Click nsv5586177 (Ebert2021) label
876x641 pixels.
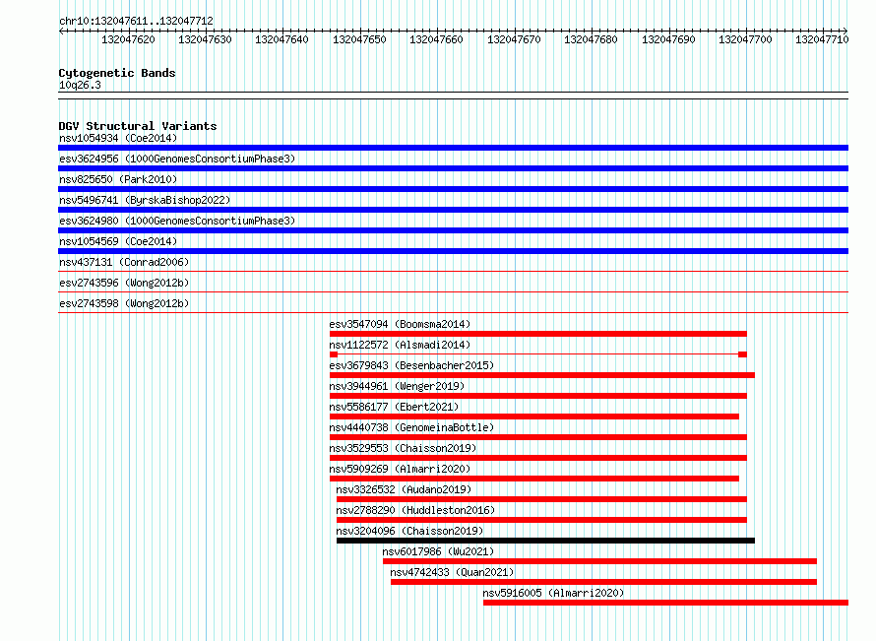click(394, 407)
